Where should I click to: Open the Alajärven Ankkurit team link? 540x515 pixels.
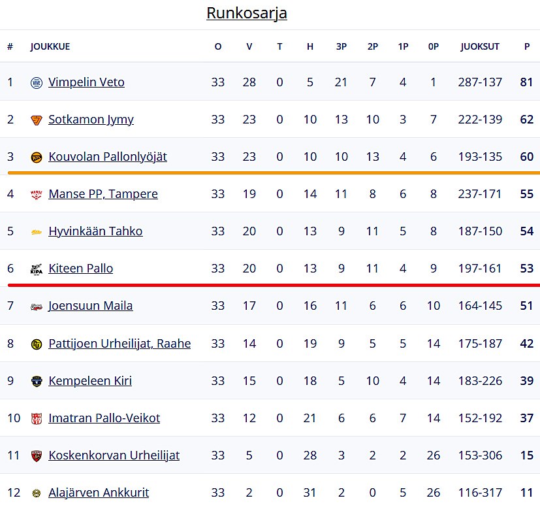[99, 492]
